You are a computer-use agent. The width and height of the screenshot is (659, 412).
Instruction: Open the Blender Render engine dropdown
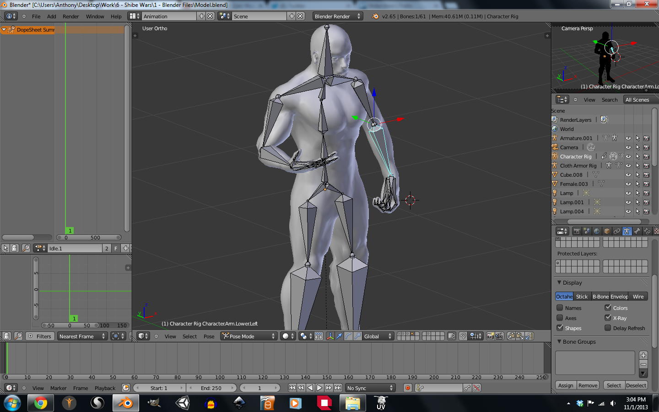click(337, 16)
